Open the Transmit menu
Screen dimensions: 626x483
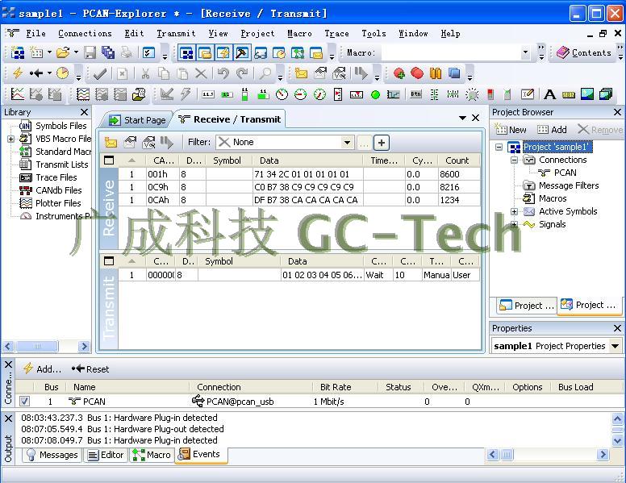coord(176,33)
